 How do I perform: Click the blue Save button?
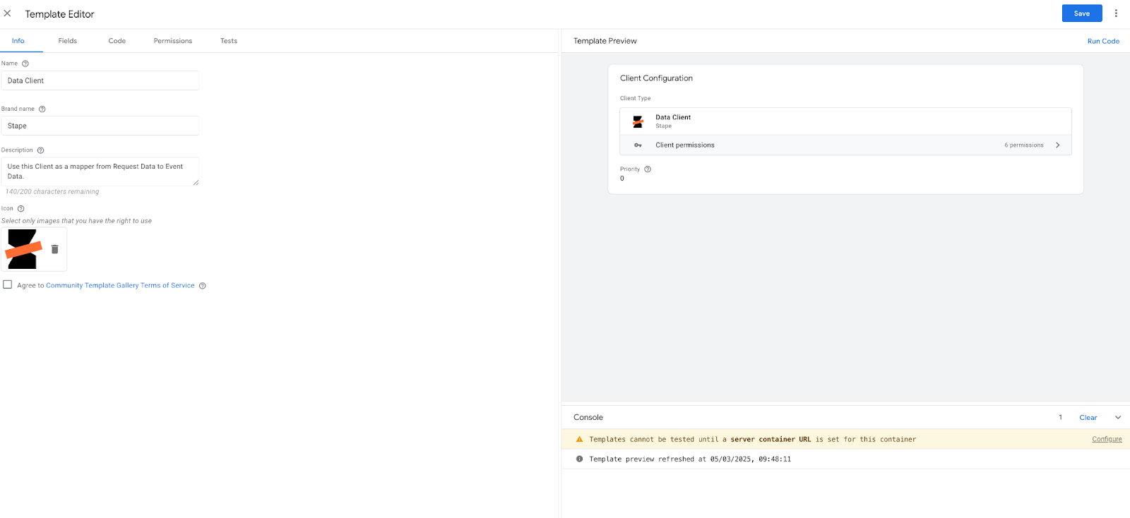[x=1082, y=13]
